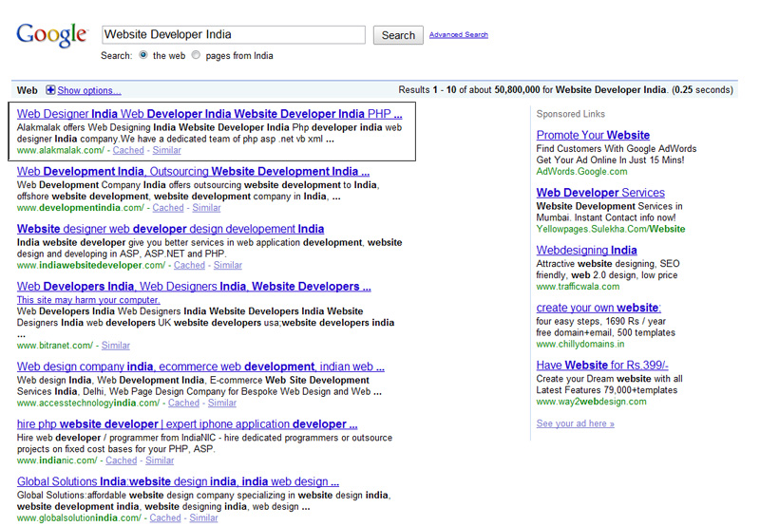Screen dimensions: 760x526
Task: Open Web design company india result title
Action: [200, 366]
